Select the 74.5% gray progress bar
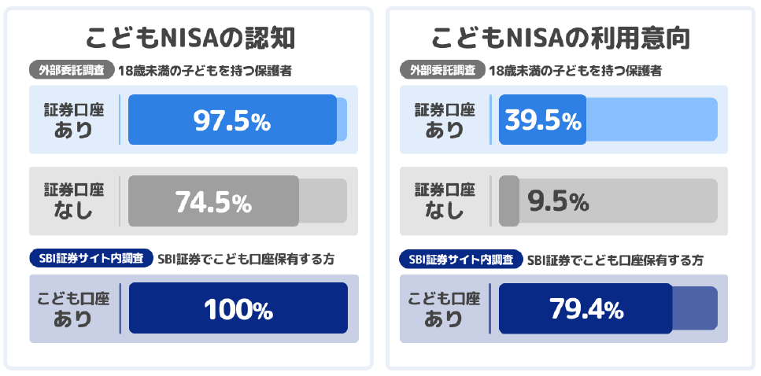Viewport: 761px width, 376px height. [238, 201]
